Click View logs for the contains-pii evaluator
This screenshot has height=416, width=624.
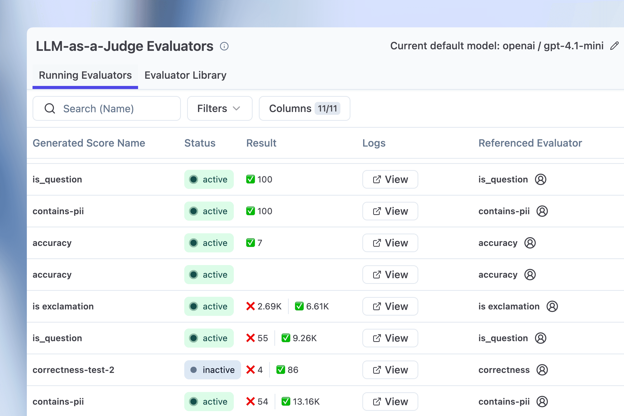(390, 211)
